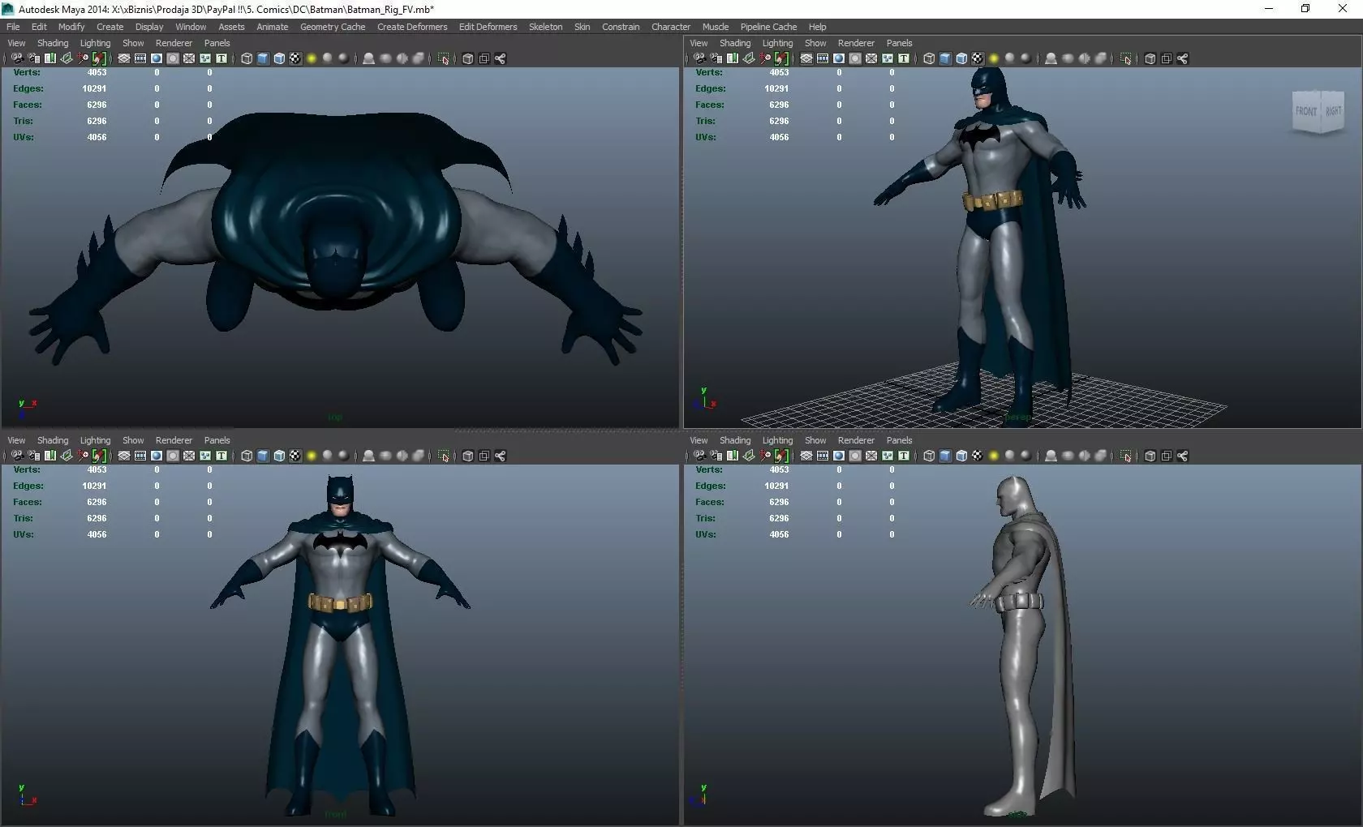Screen dimensions: 1363x827
Task: Open the Geometry Cache menu
Action: [333, 27]
